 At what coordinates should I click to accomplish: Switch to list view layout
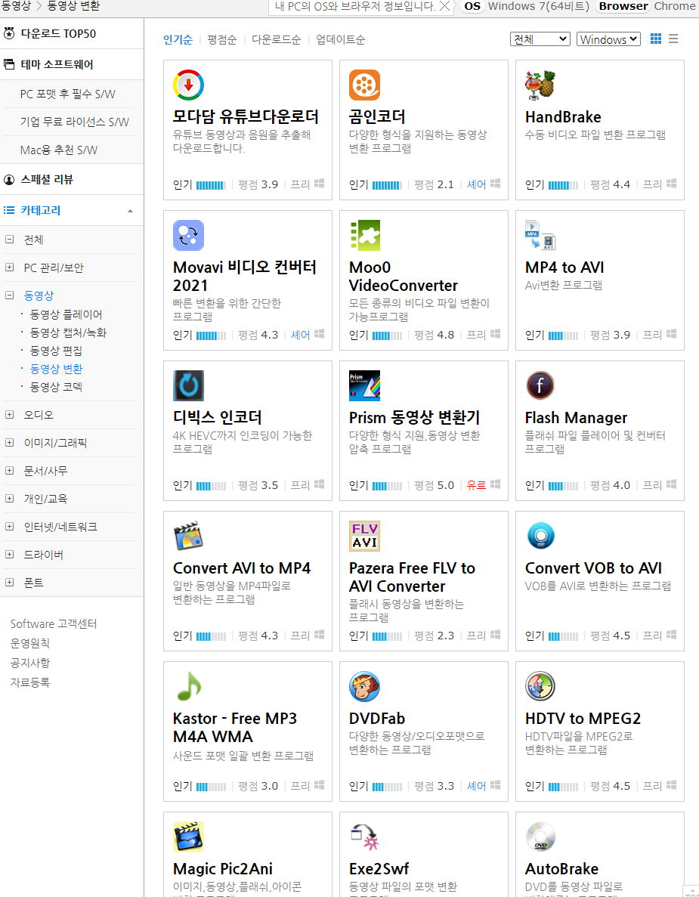[x=673, y=39]
